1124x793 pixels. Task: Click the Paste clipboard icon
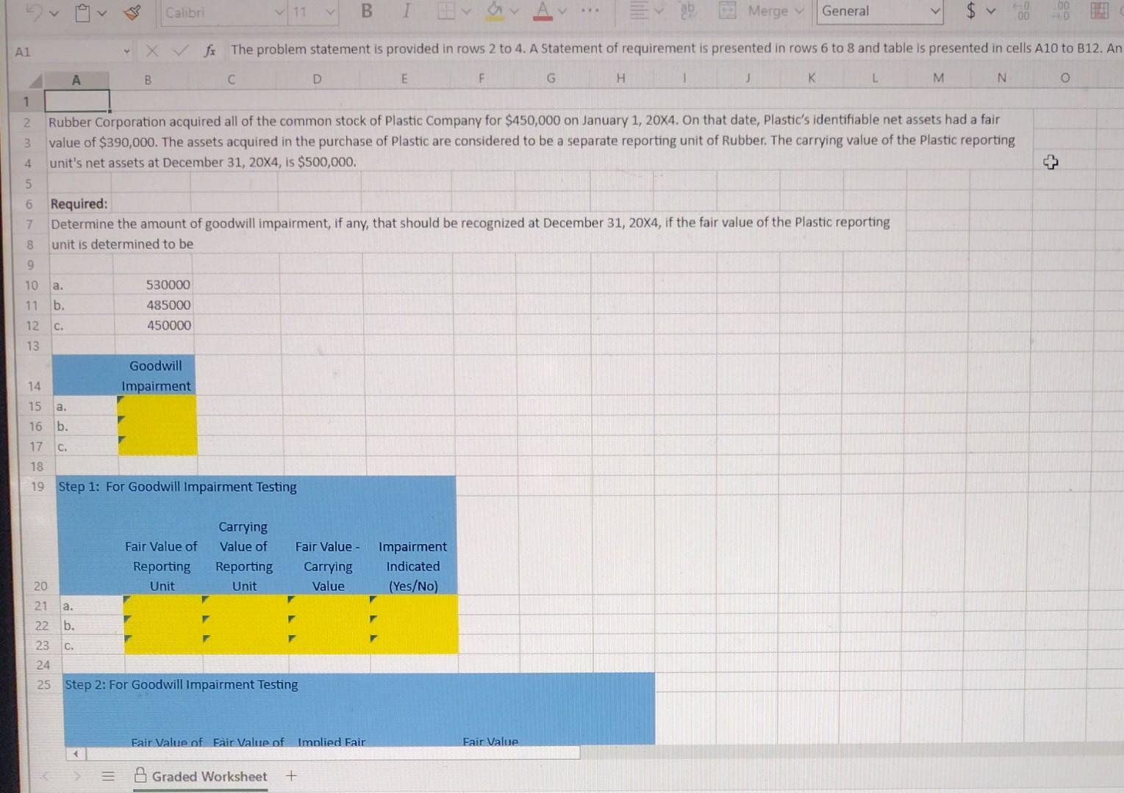[x=82, y=12]
